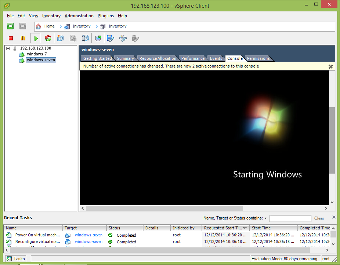Reset the virtual machine using the circular-arrow icon

(x=48, y=38)
